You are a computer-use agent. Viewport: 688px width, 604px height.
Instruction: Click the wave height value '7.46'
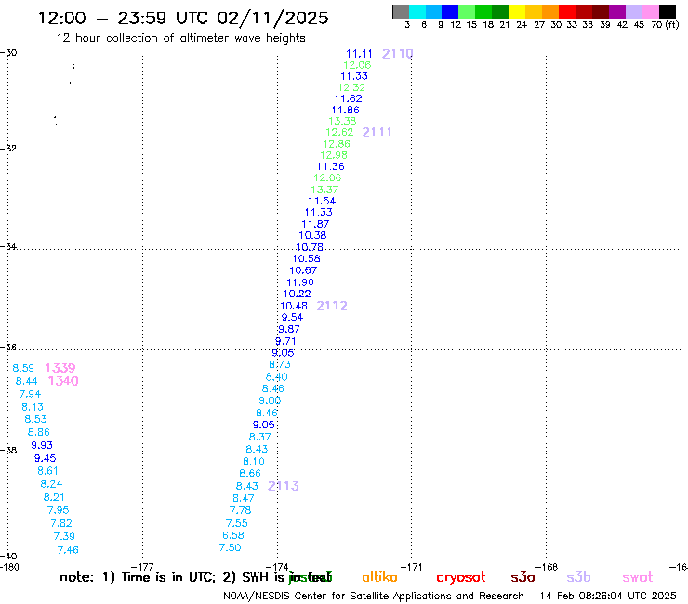[68, 549]
